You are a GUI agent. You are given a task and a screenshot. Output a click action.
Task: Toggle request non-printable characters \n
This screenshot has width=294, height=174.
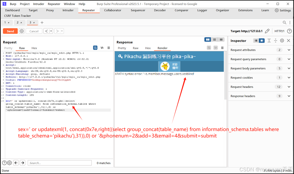(102, 48)
